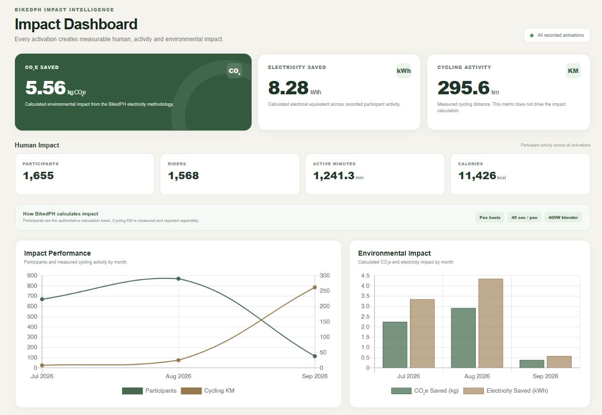The image size is (602, 415).
Task: Click the Human Impact section heading
Action: pos(37,145)
